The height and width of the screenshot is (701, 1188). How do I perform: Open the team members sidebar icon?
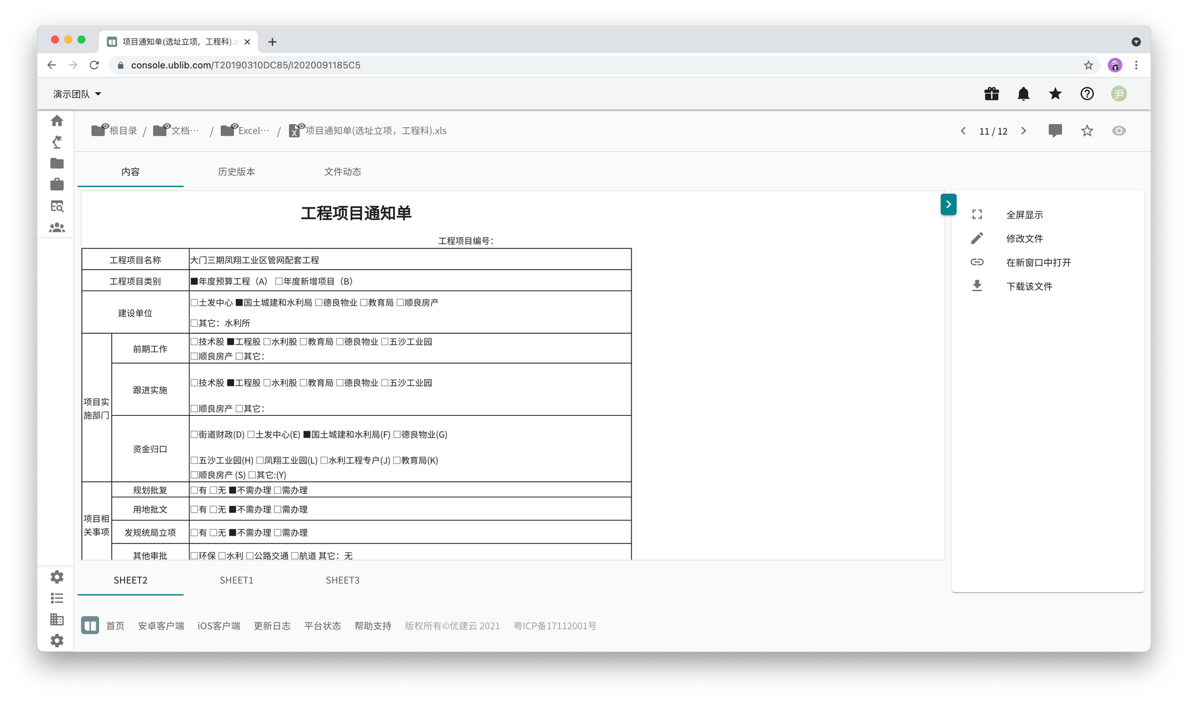57,228
